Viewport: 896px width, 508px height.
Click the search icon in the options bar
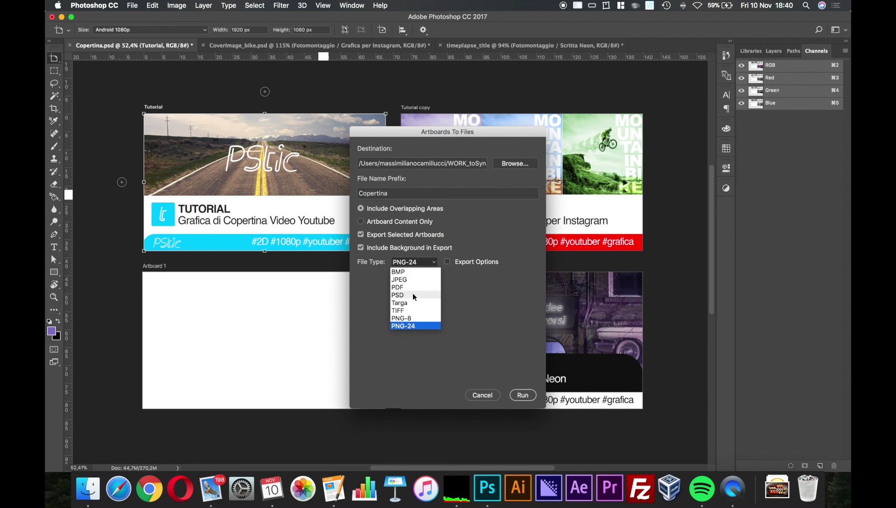pos(819,30)
